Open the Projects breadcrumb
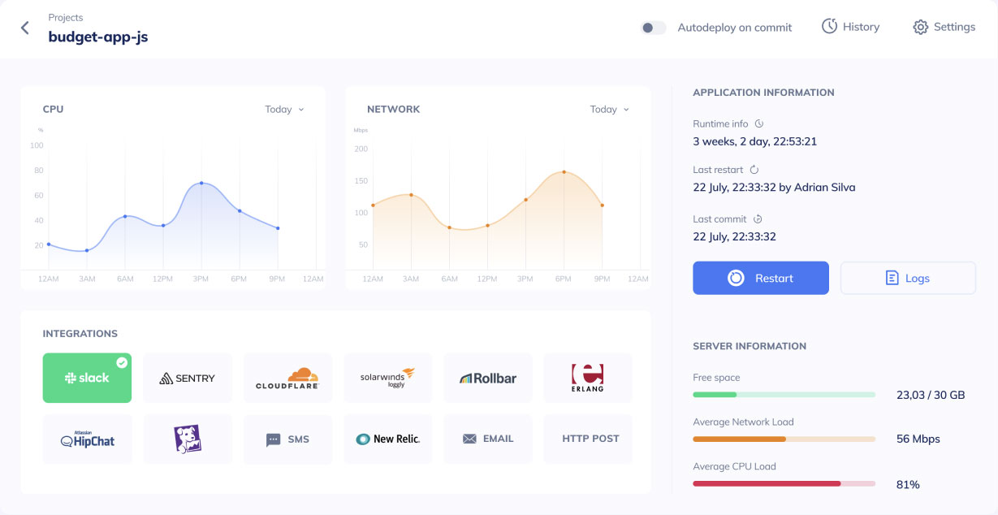 tap(65, 17)
